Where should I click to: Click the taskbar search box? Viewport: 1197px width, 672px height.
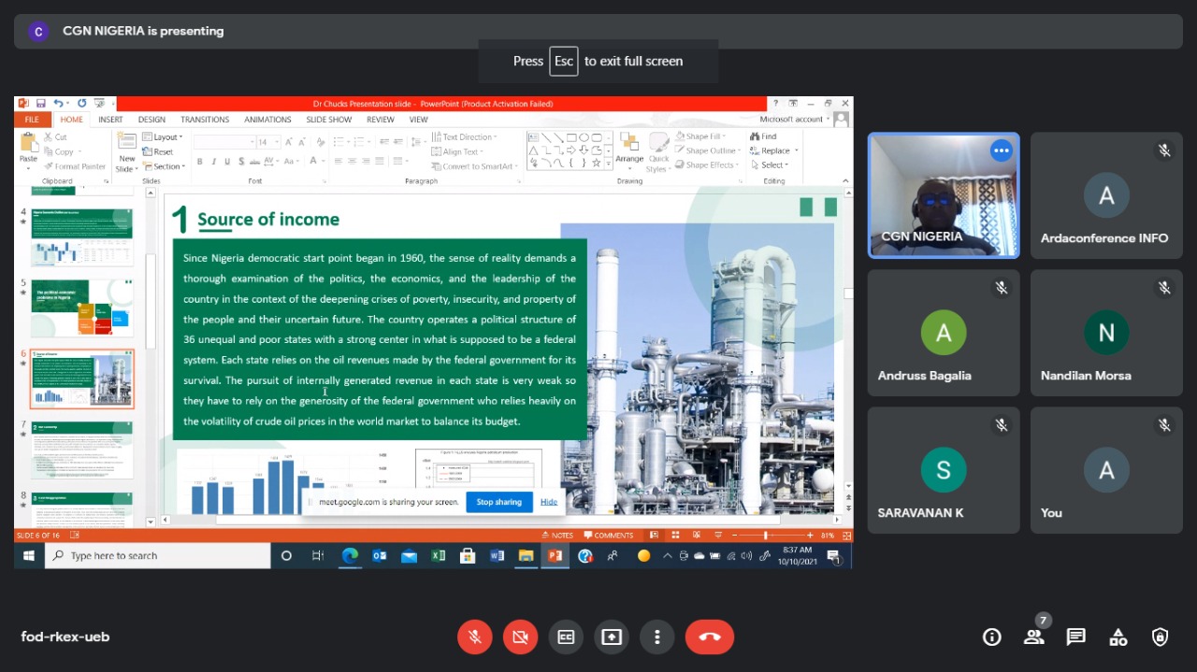[x=158, y=555]
